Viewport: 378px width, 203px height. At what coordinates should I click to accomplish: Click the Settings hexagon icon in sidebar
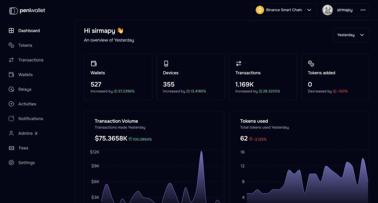[x=11, y=162]
